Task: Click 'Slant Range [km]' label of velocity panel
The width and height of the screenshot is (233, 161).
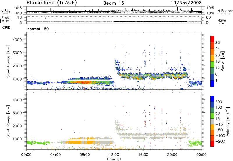Action: pyautogui.click(x=8, y=121)
